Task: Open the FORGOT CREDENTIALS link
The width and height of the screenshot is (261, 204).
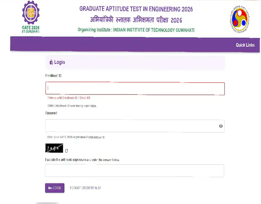Action: [x=85, y=188]
